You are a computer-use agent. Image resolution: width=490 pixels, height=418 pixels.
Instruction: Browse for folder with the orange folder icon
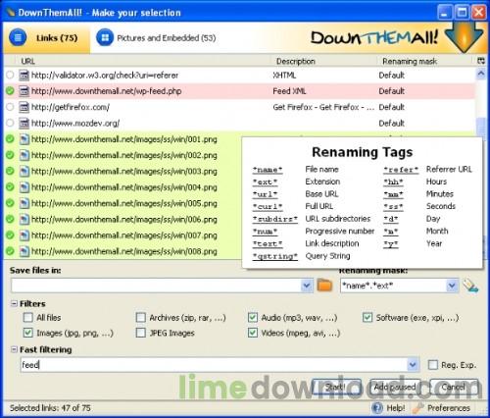coord(324,285)
